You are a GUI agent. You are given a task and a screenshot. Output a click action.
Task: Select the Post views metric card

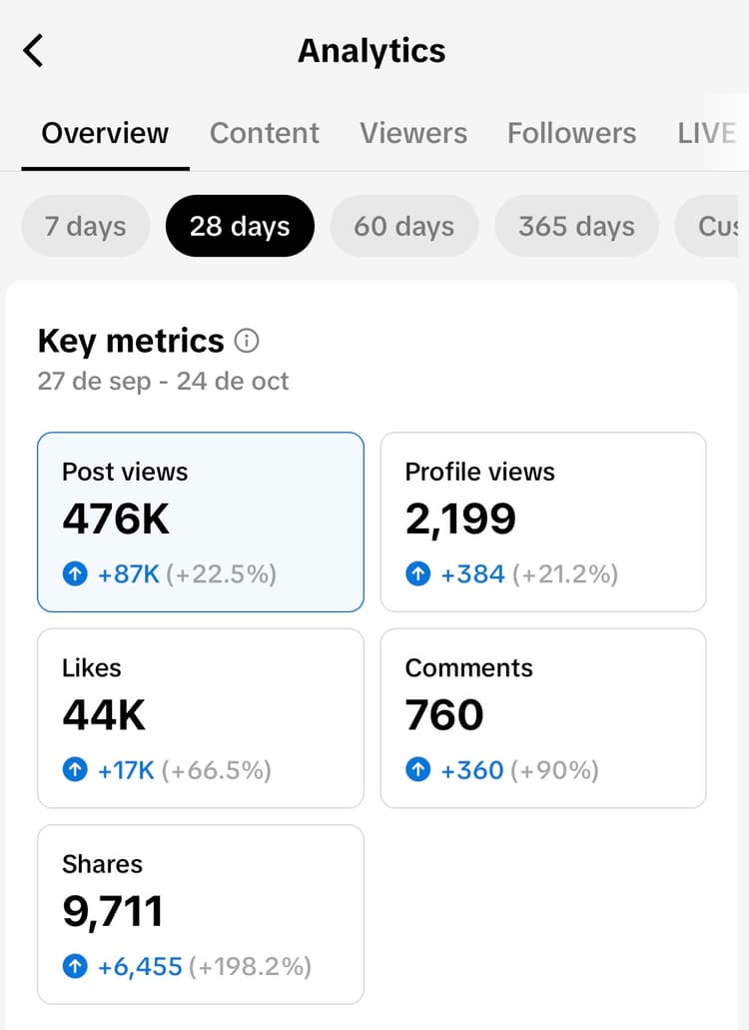[201, 522]
